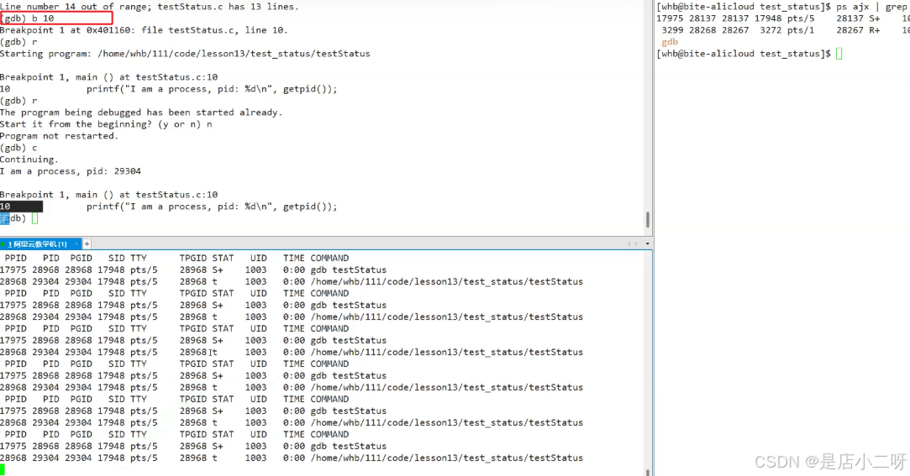910x476 pixels.
Task: Place cursor at the last gdb prompt
Action: 34,218
